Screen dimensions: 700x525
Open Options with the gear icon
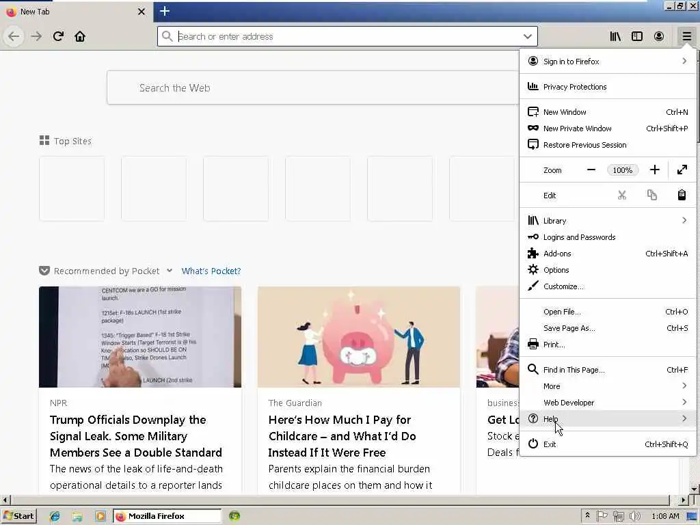(608, 270)
